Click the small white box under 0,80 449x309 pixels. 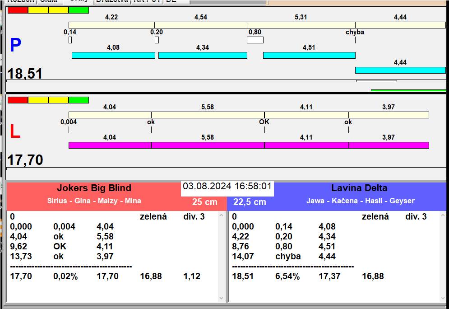click(x=255, y=40)
